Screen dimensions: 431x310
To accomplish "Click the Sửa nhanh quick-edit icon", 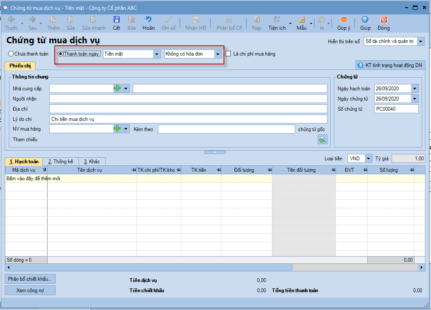I will [93, 20].
